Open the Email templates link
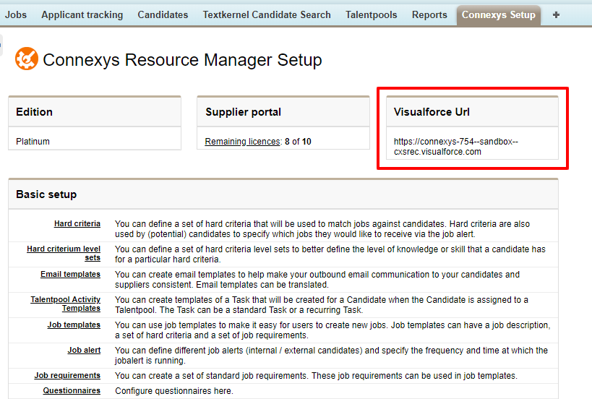This screenshot has height=399, width=592. click(70, 274)
